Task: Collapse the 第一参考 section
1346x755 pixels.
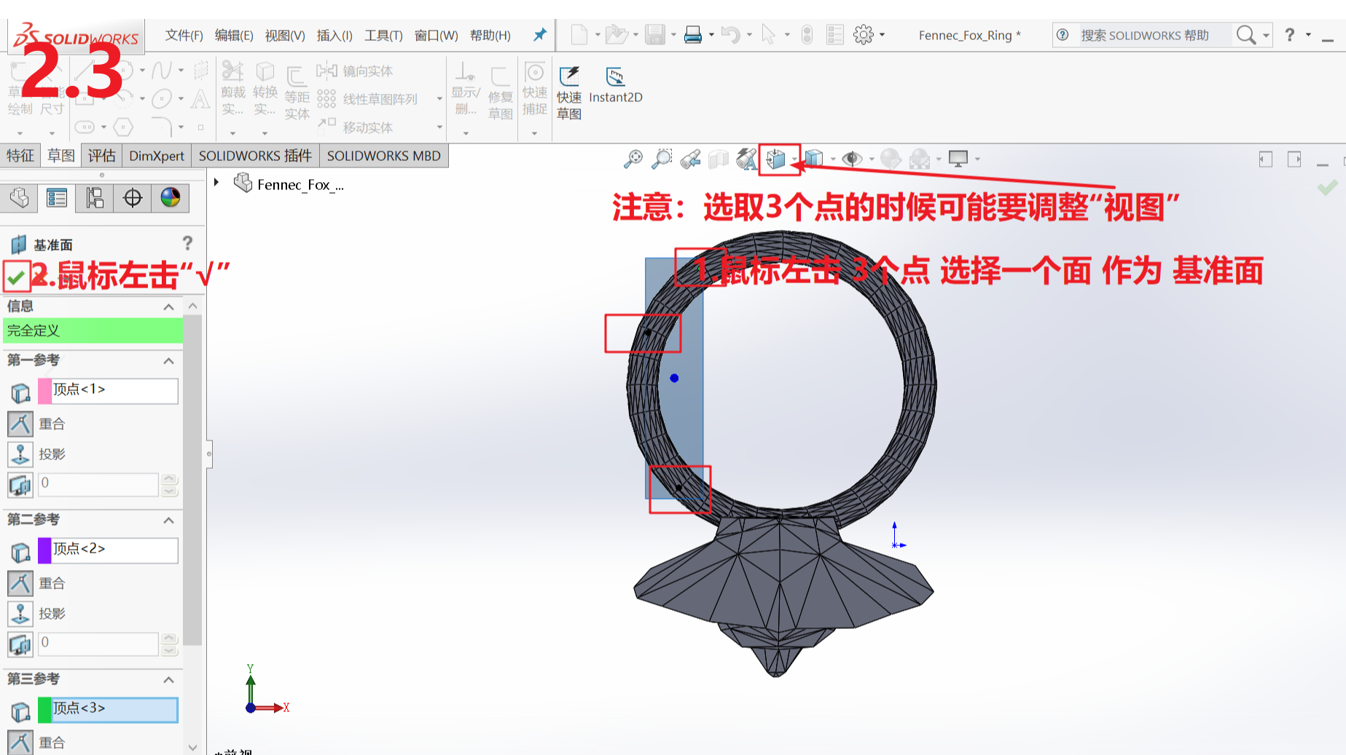Action: [169, 362]
